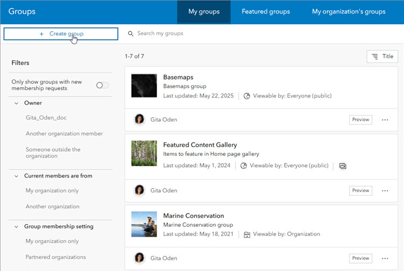Click the search magnifier icon
The width and height of the screenshot is (404, 271).
(x=130, y=34)
